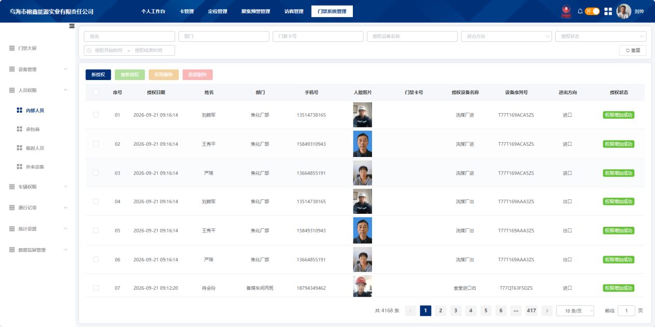Open the four-square app grid icon

tap(608, 11)
